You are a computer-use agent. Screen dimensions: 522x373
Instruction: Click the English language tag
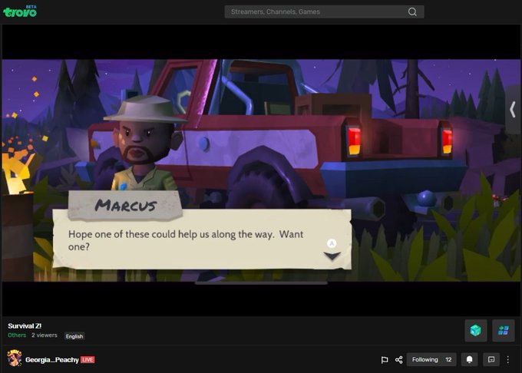point(74,336)
